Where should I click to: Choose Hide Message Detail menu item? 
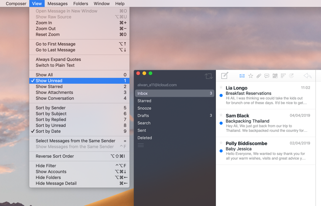point(79,183)
